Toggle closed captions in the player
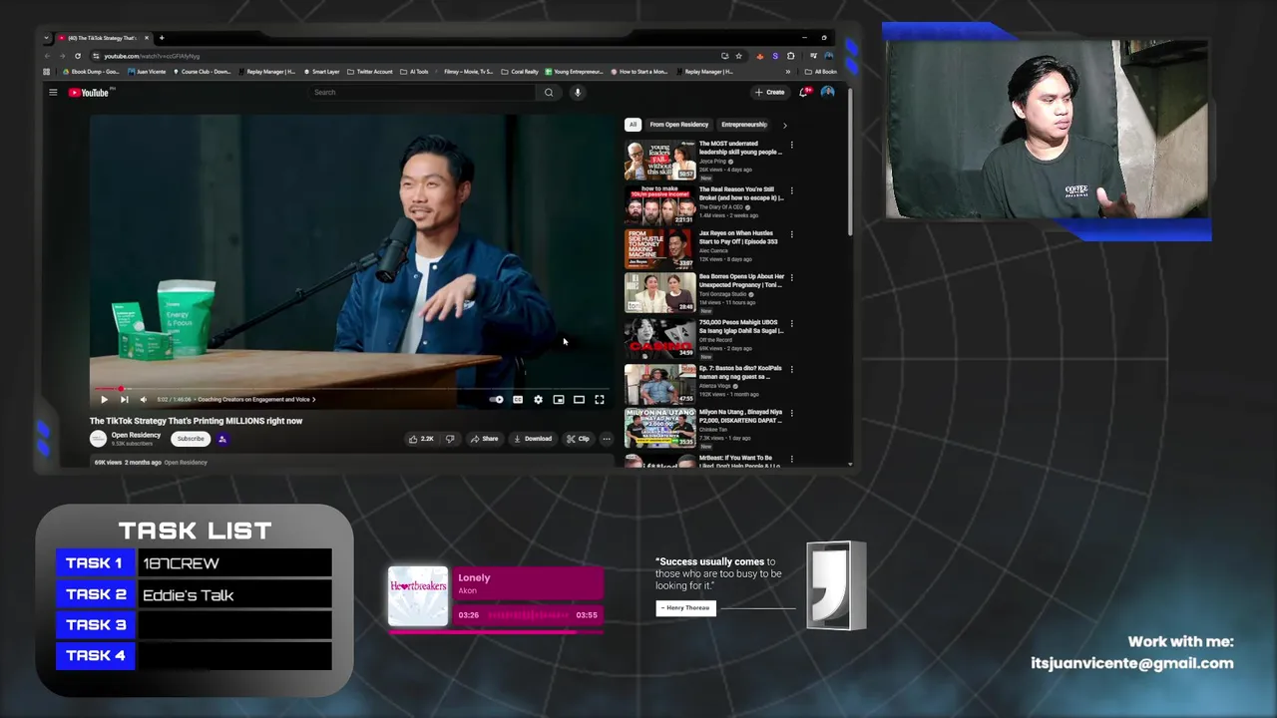1277x718 pixels. (518, 399)
